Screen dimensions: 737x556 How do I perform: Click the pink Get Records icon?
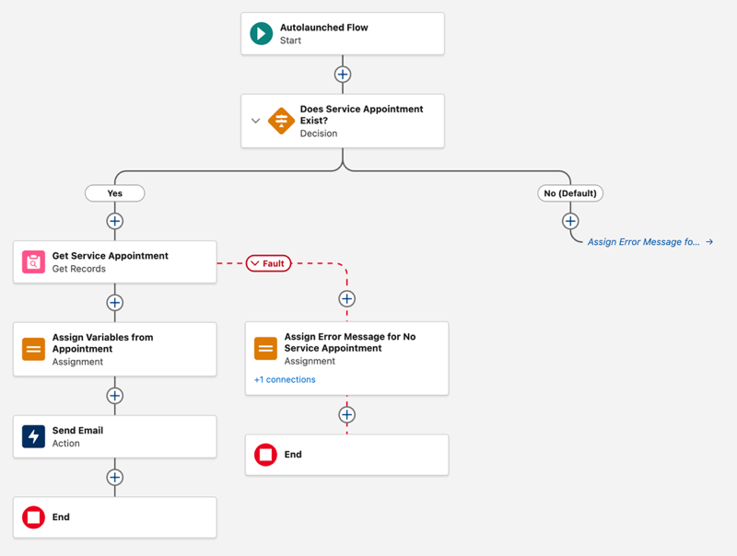[x=33, y=262]
